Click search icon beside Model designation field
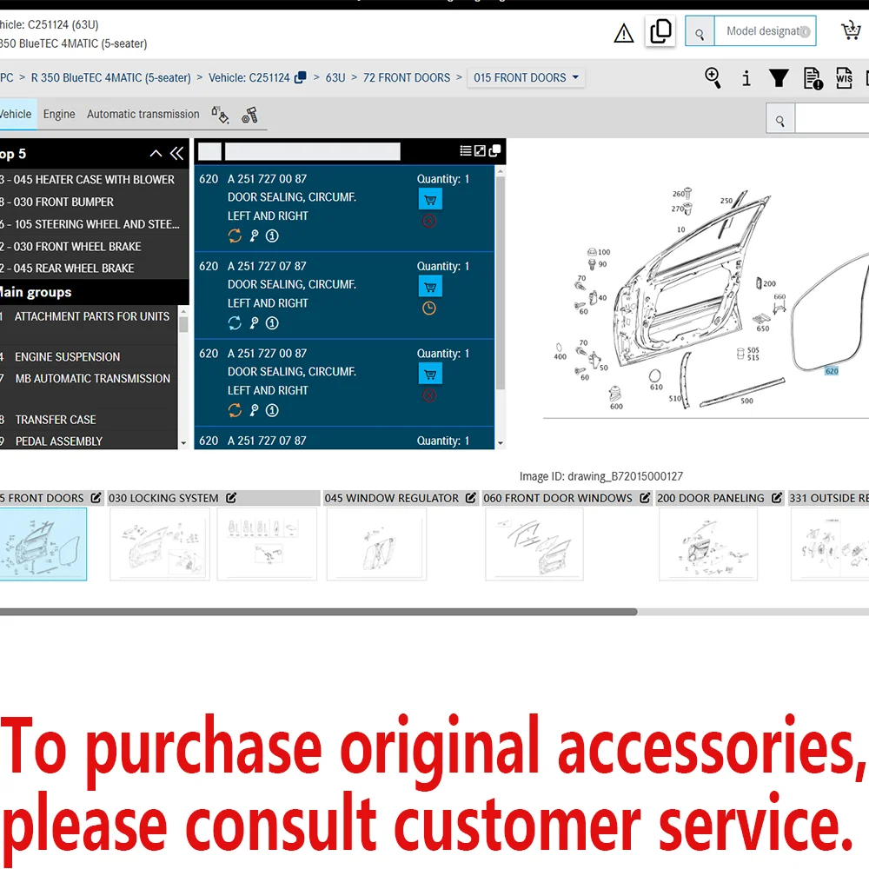This screenshot has width=869, height=869. (700, 31)
